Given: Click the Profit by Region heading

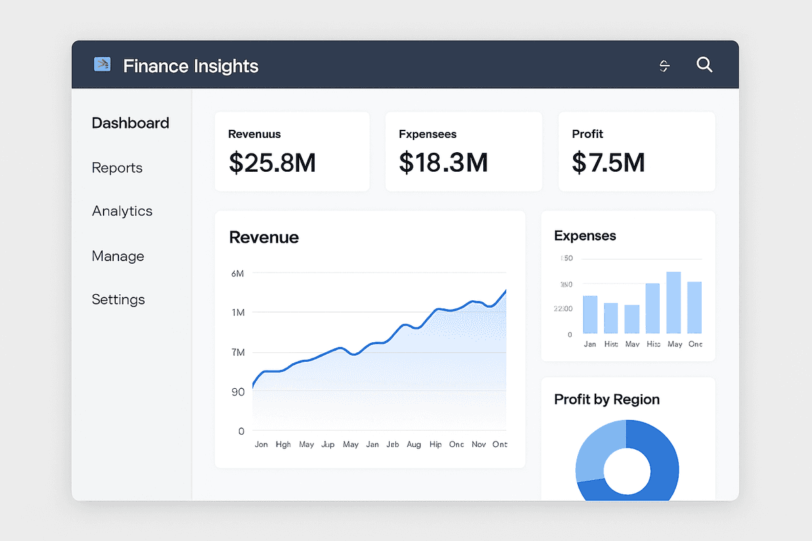Looking at the screenshot, I should coord(606,400).
